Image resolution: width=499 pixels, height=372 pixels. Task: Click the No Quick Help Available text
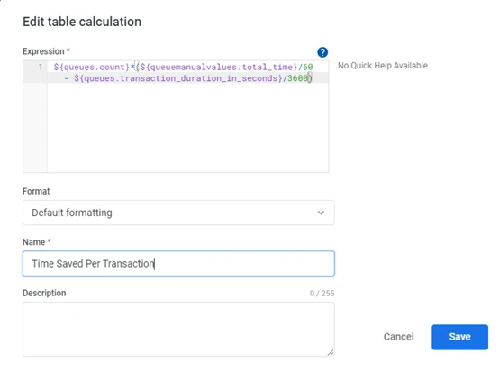(x=383, y=66)
